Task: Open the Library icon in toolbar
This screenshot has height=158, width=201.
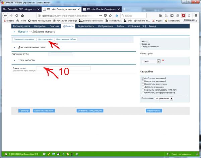Action: (160, 16)
